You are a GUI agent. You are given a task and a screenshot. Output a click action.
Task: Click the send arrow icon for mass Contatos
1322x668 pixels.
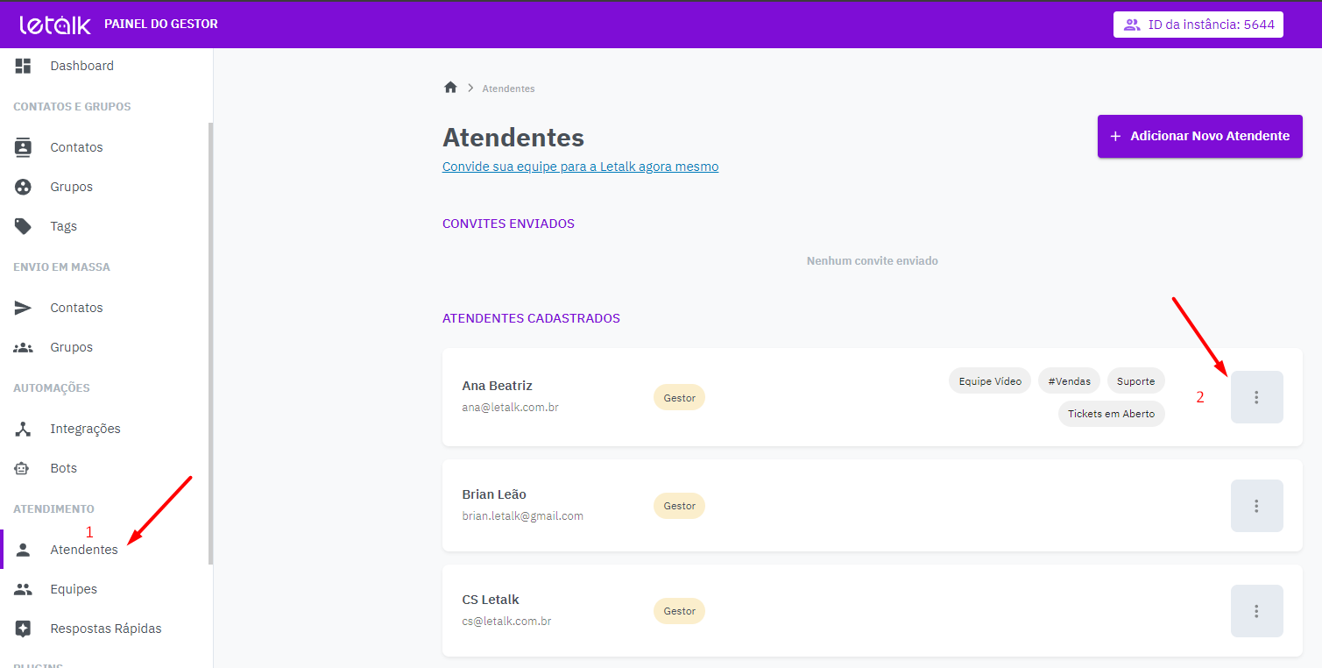click(x=23, y=308)
